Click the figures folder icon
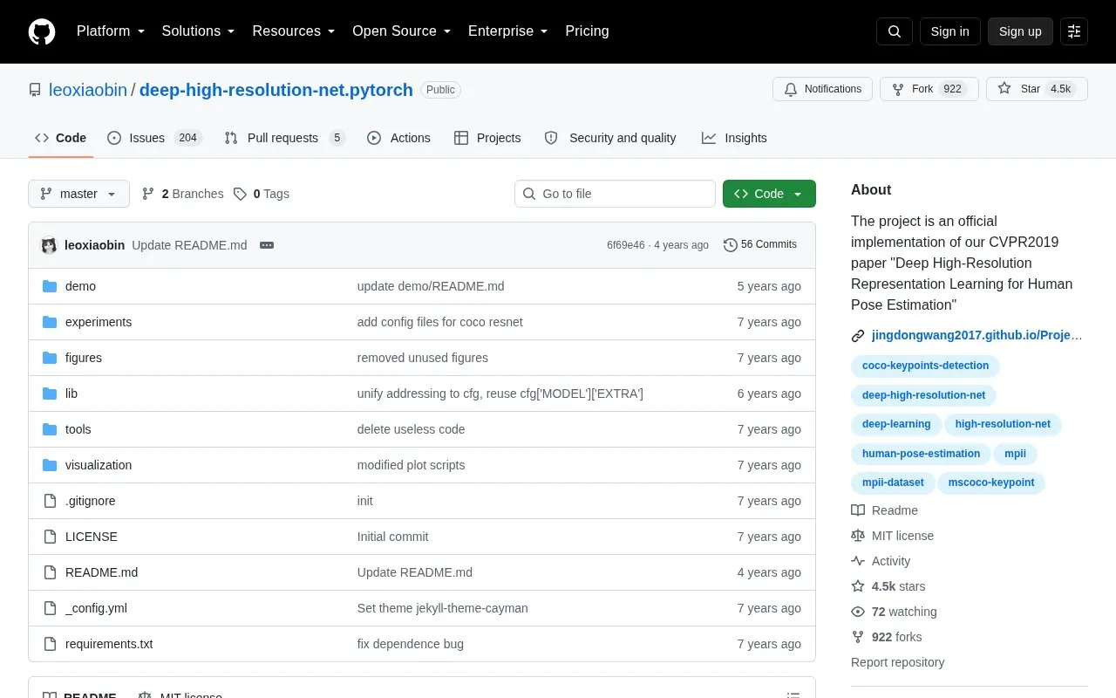 pos(50,358)
